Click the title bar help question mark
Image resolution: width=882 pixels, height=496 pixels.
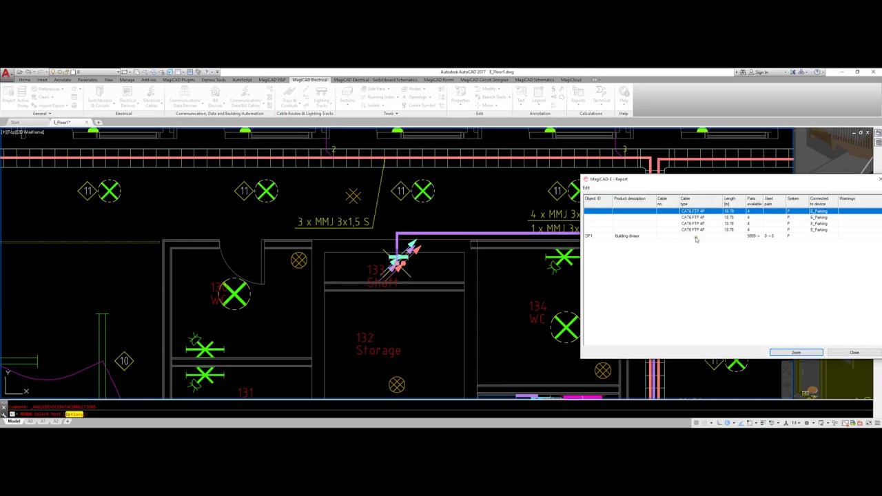[817, 72]
